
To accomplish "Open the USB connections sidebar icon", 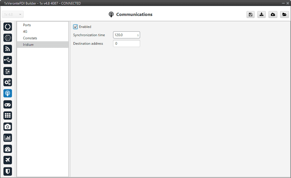I will pyautogui.click(x=8, y=60).
